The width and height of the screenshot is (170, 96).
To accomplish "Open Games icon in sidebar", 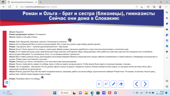I will (x=167, y=35).
